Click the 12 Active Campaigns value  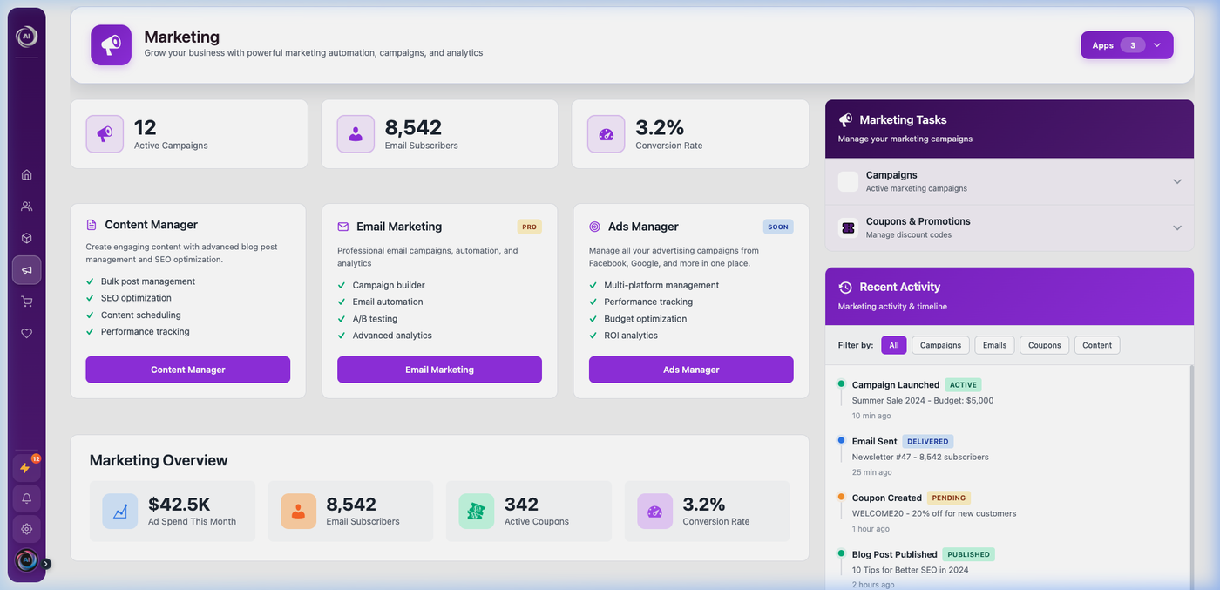[146, 127]
